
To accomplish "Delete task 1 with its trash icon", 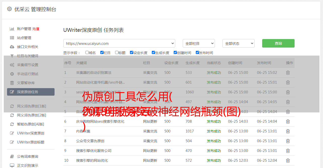I will [x=288, y=73].
